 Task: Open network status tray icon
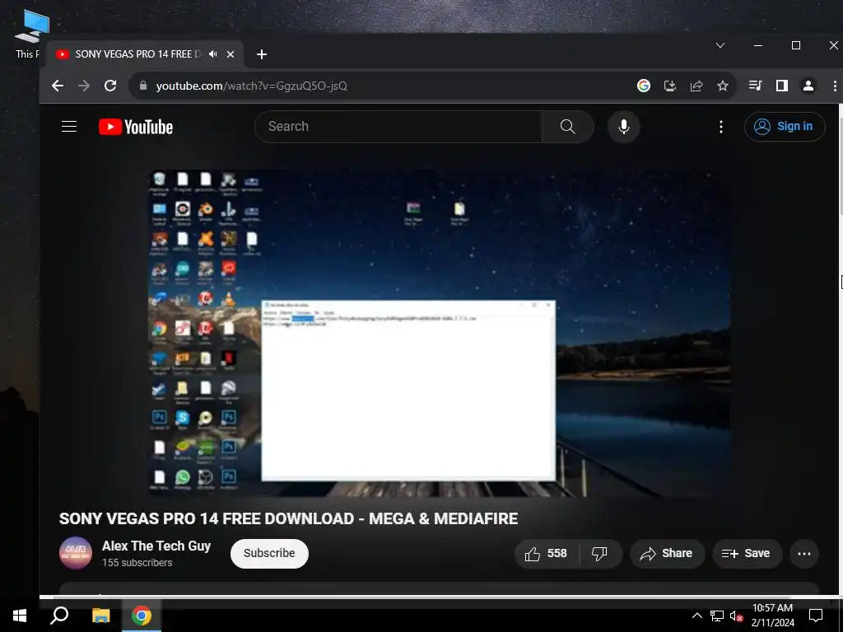point(717,616)
